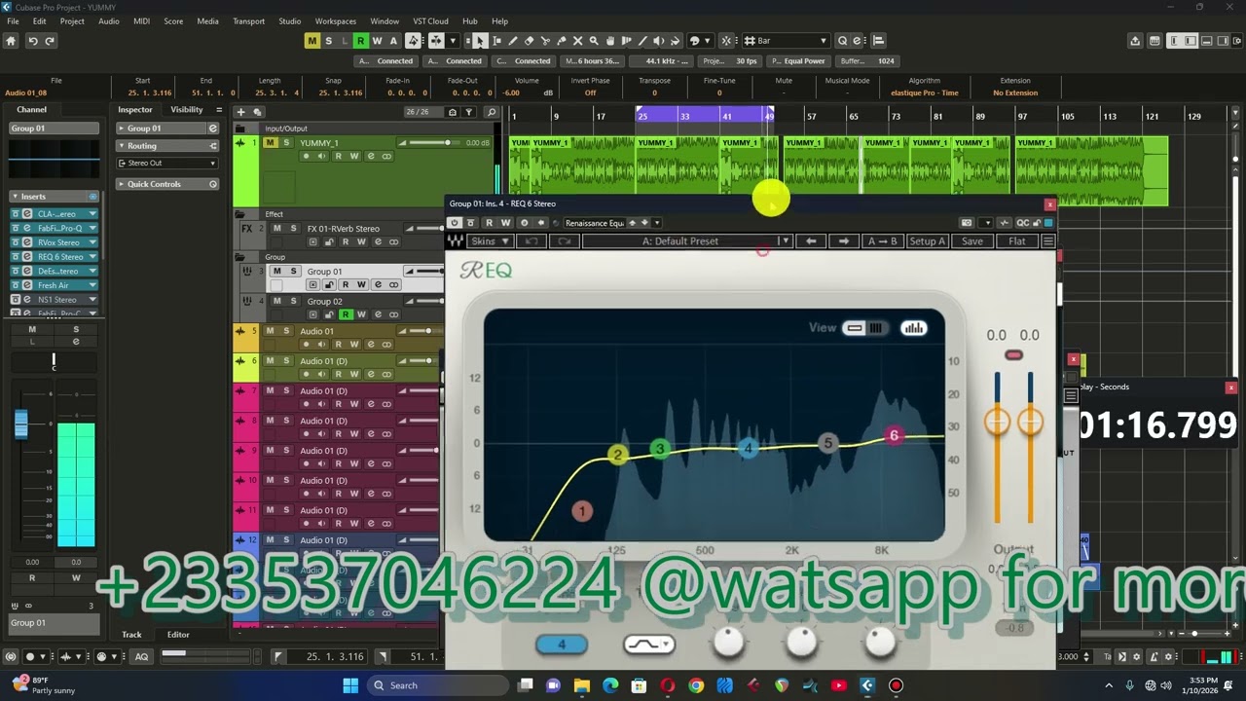The image size is (1246, 701).
Task: Open the REQ plugin hamburger menu
Action: pos(1047,240)
